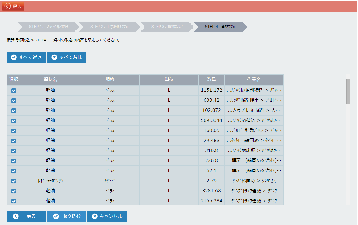Click the quantity cell 2155.284
Viewport: 358px width, 225px height.
[212, 201]
